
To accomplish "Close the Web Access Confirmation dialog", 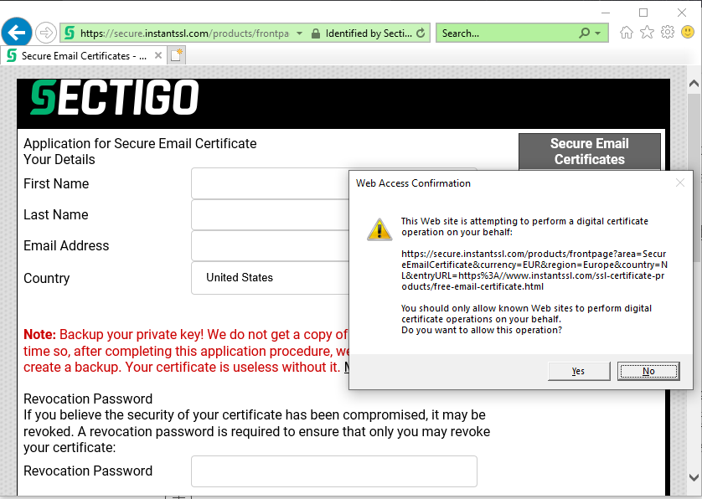I will click(x=680, y=183).
